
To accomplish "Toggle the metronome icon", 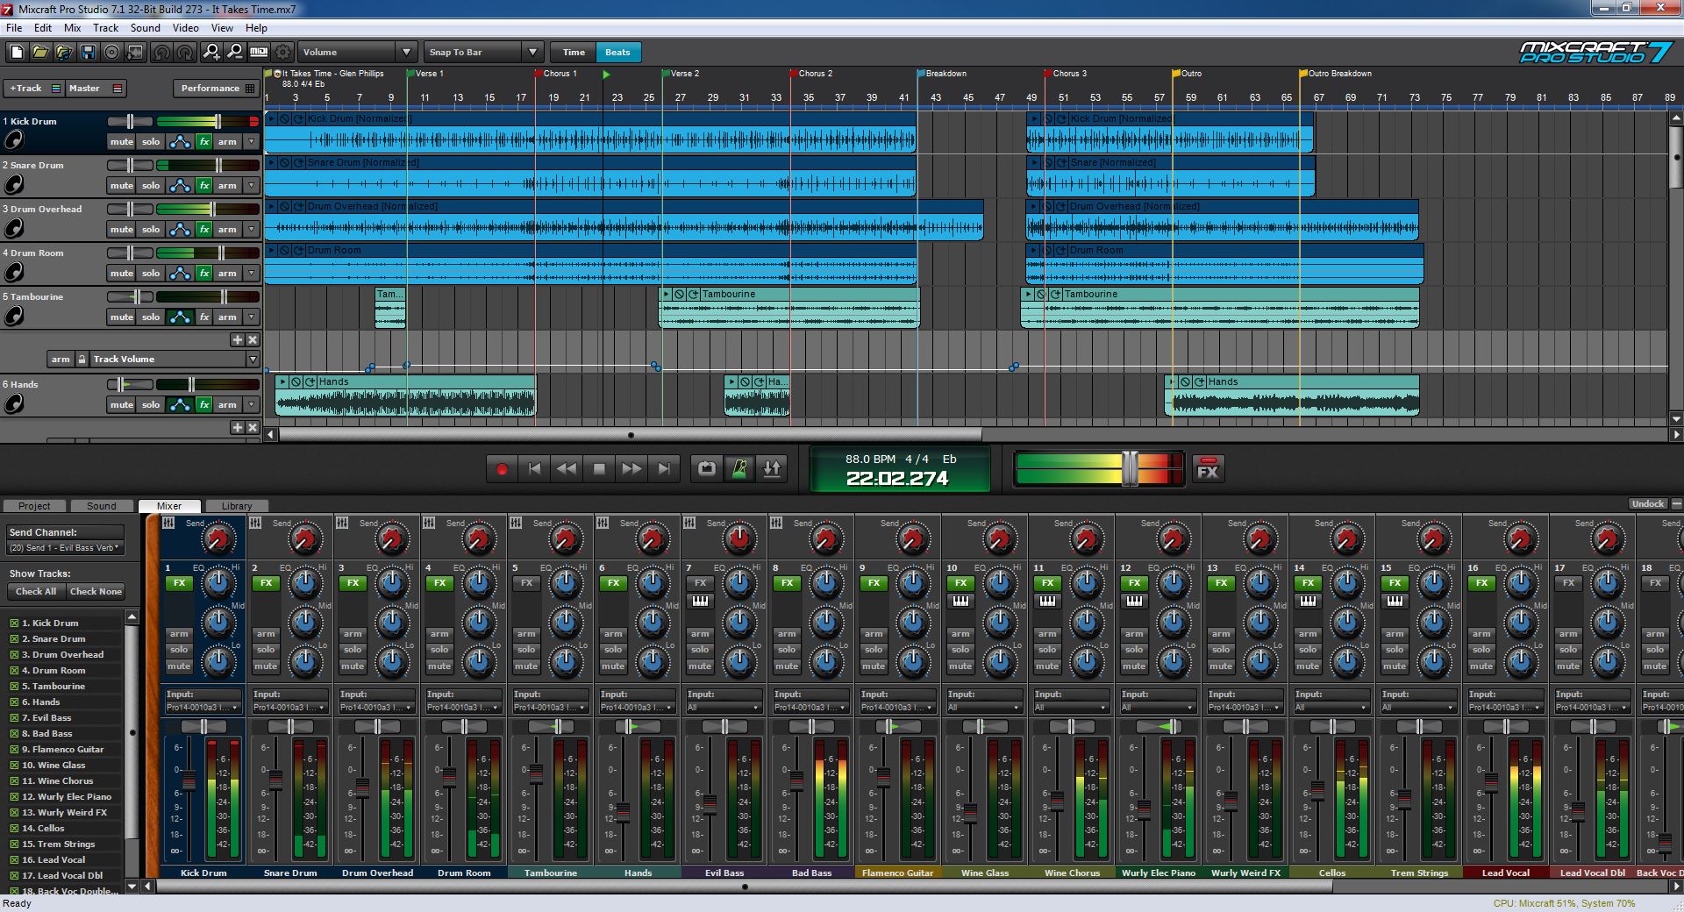I will coord(739,469).
